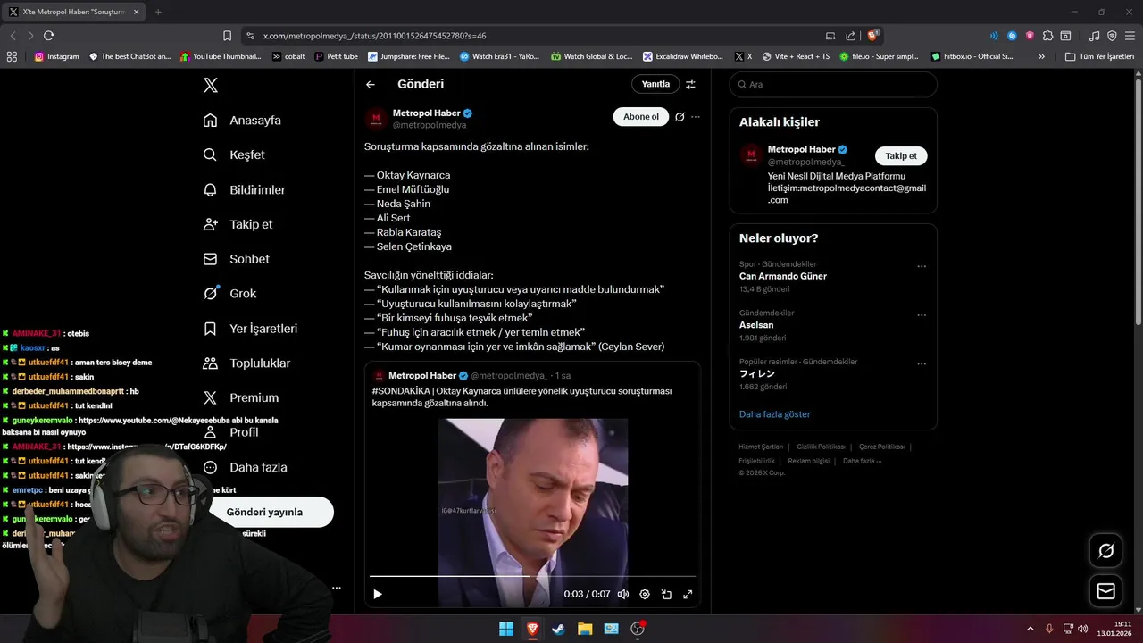Open Instagram bookmark
This screenshot has width=1143, height=643.
point(56,56)
